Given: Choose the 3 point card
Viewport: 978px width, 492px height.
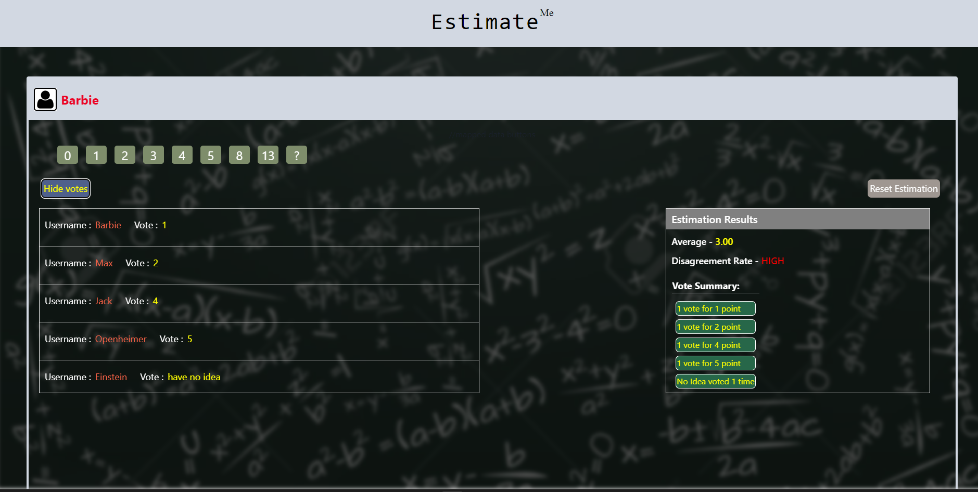Looking at the screenshot, I should [x=154, y=155].
